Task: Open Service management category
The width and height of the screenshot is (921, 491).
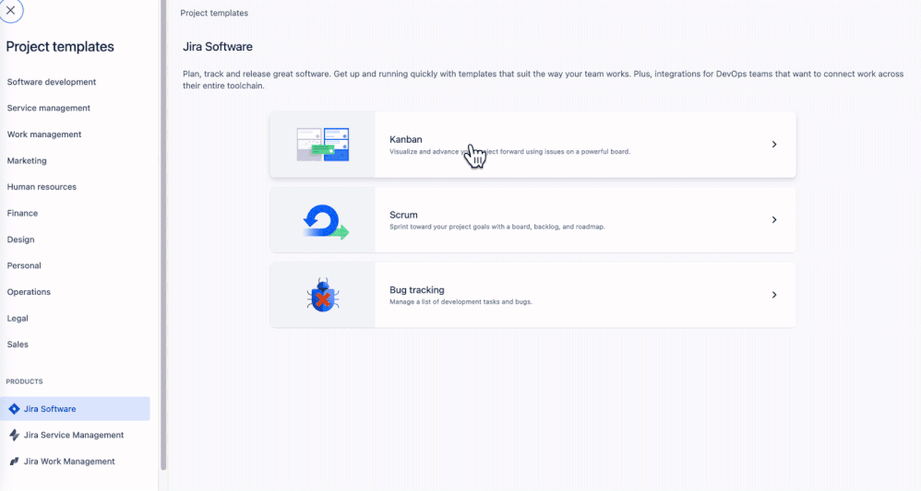Action: point(49,108)
